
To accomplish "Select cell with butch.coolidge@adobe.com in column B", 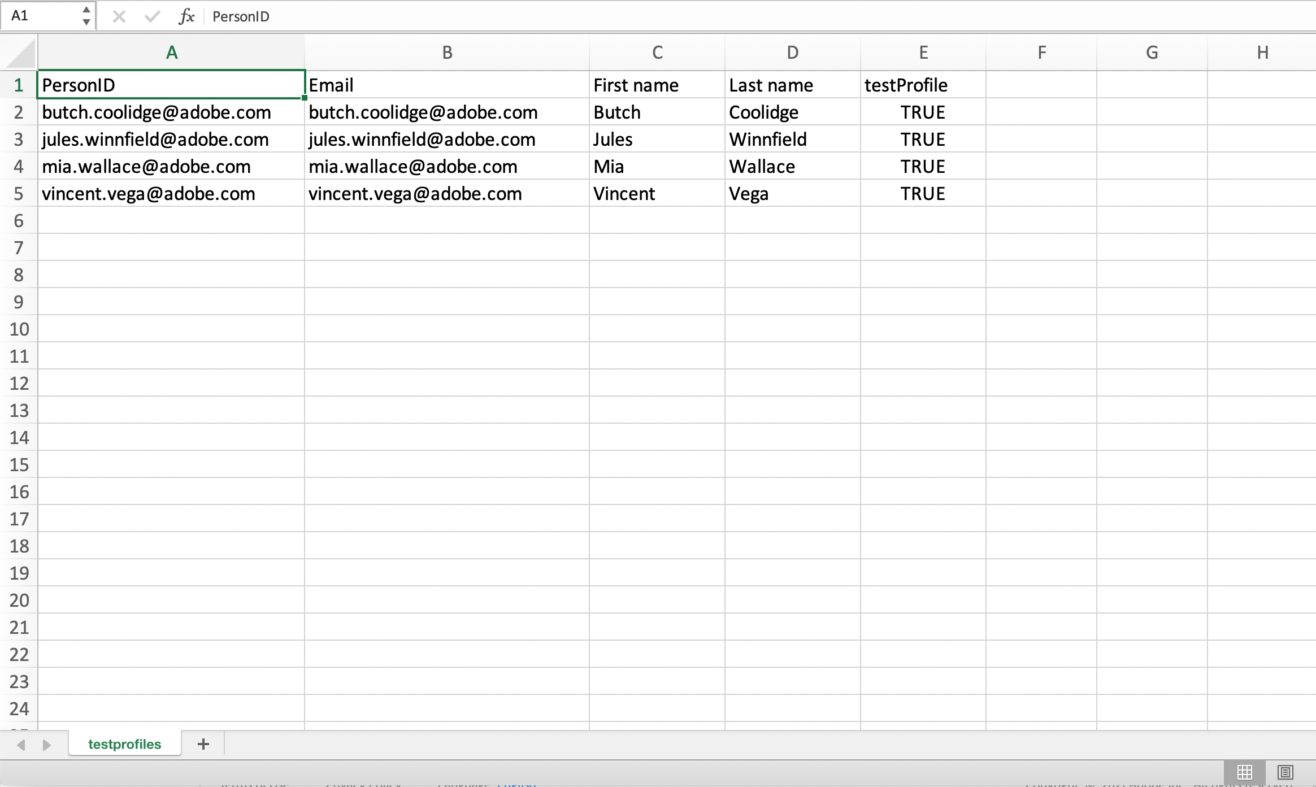I will (446, 112).
